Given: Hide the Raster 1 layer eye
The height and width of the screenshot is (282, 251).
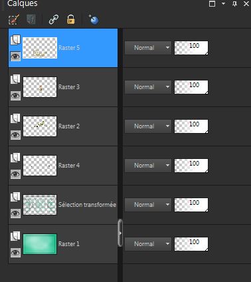Looking at the screenshot, I should coord(15,253).
